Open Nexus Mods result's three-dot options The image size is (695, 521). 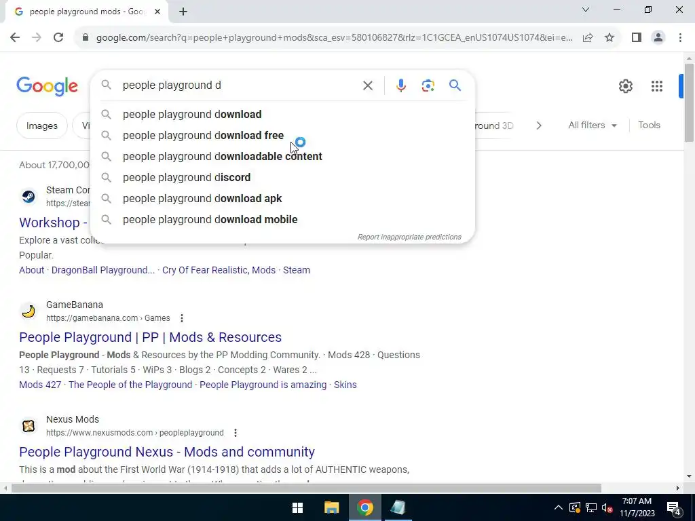[x=236, y=433]
